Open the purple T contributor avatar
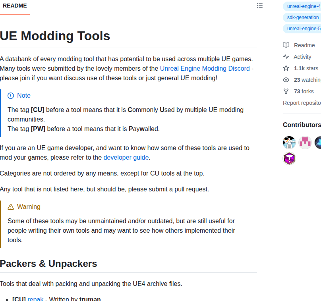 click(x=289, y=158)
